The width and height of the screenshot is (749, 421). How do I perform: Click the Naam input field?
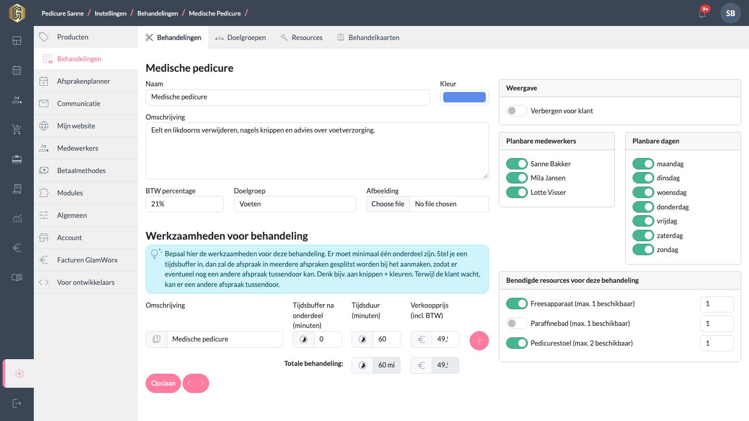click(288, 97)
